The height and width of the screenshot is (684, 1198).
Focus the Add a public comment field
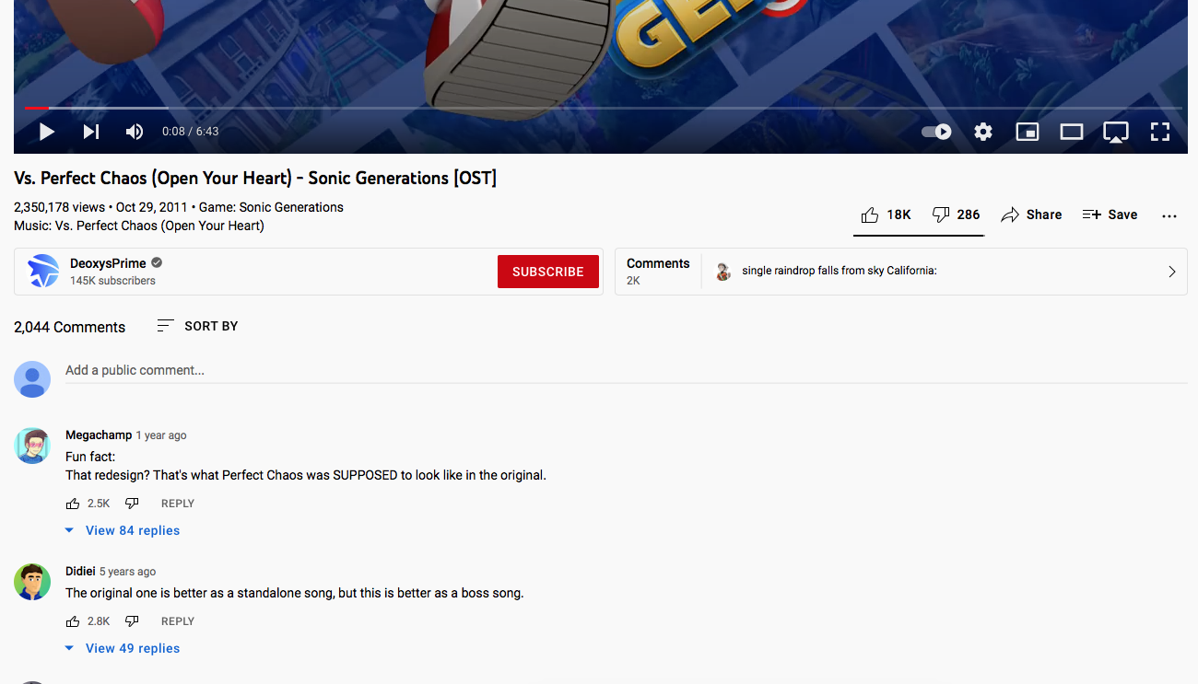(x=626, y=370)
